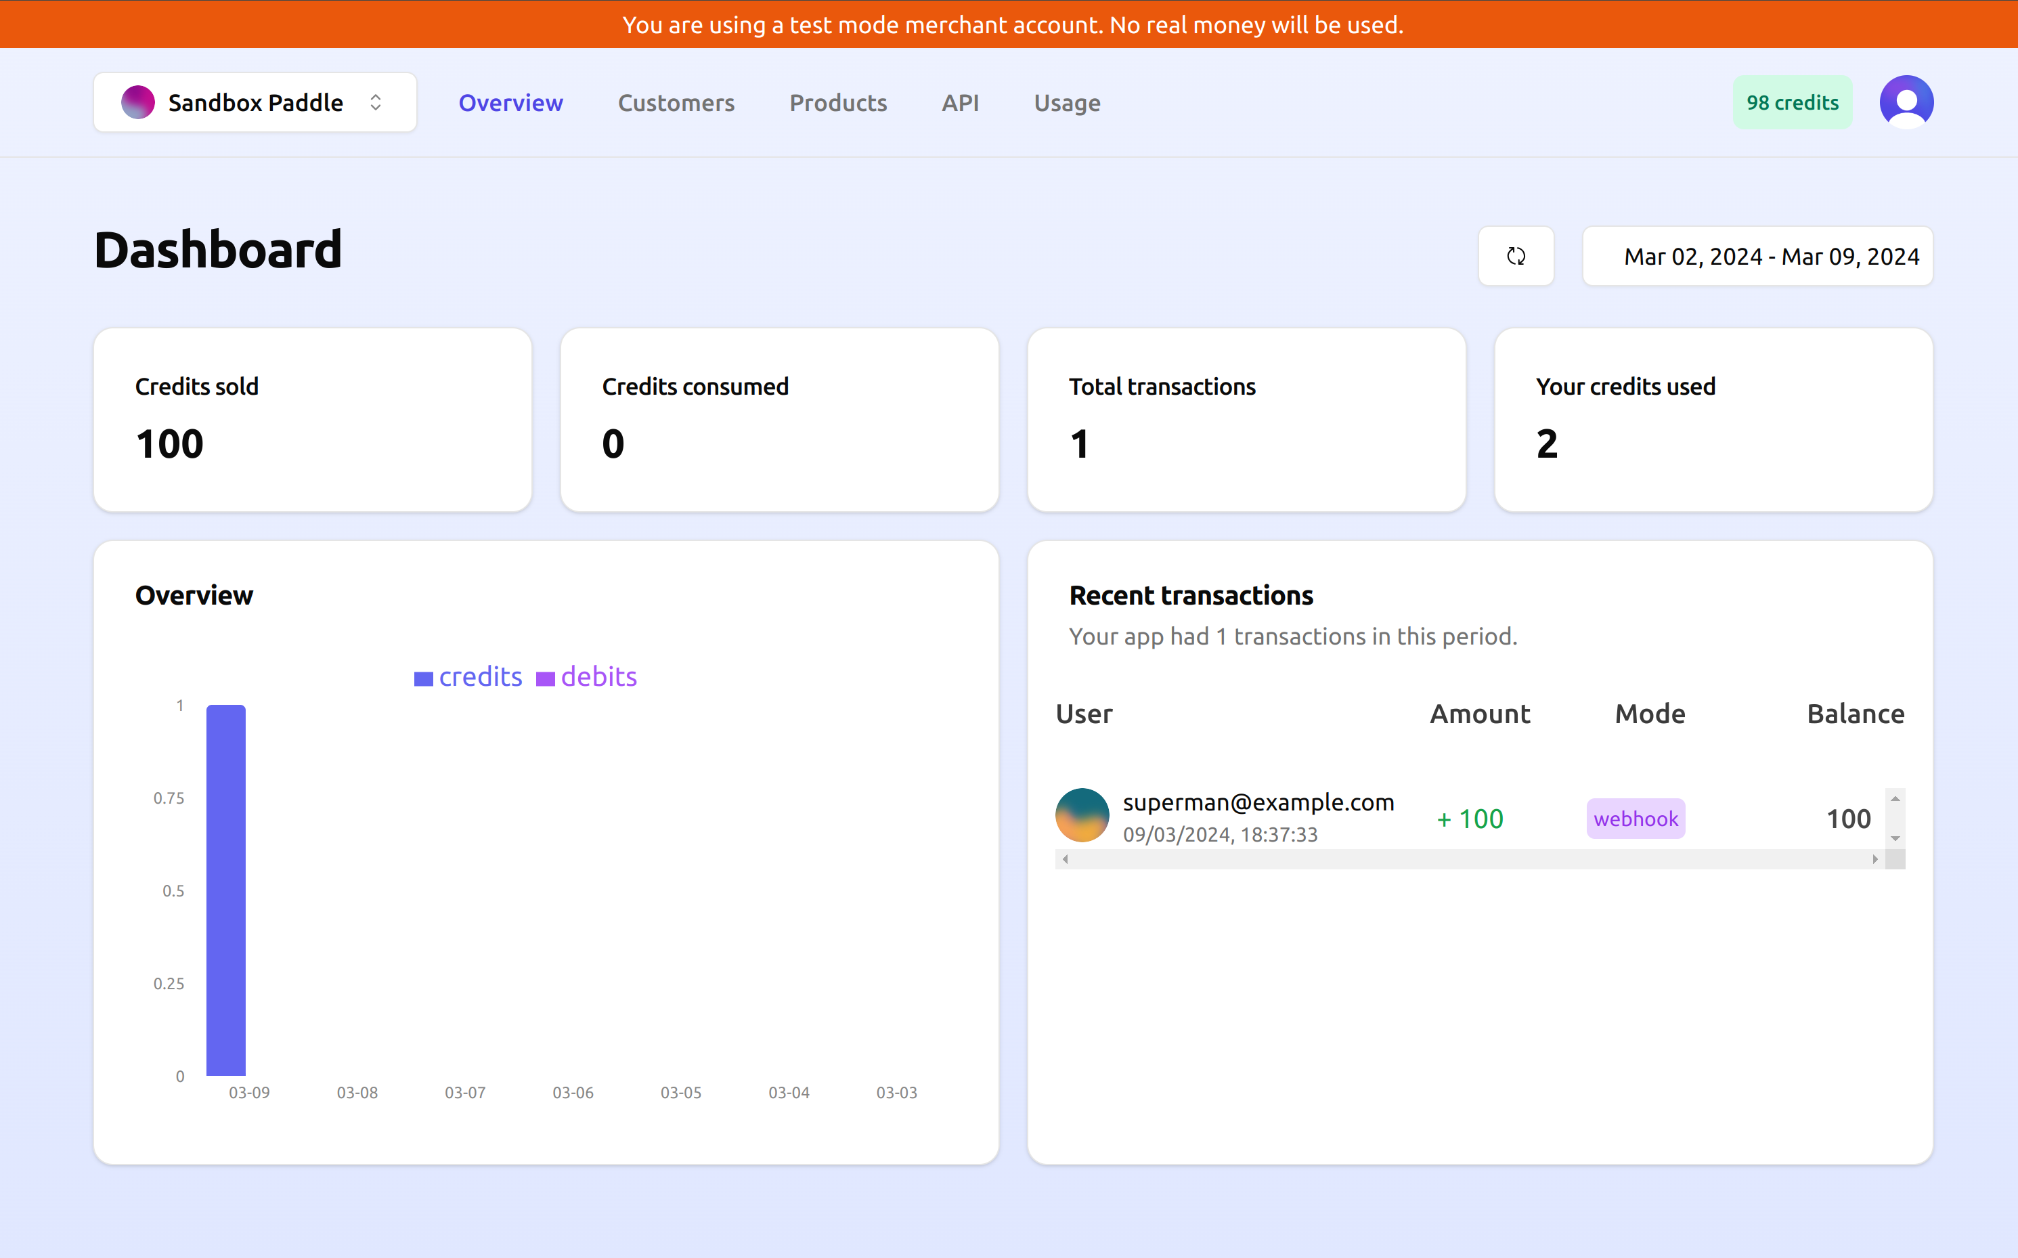Viewport: 2018px width, 1258px height.
Task: Click the 09/03/2024, 18:37:33 timestamp
Action: tap(1219, 836)
